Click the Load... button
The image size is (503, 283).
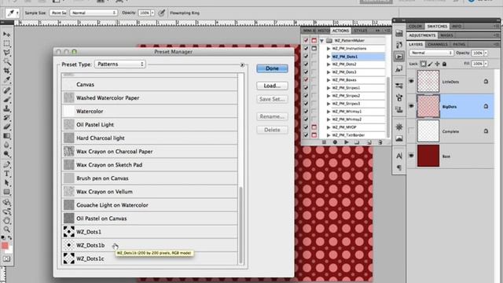pos(272,86)
